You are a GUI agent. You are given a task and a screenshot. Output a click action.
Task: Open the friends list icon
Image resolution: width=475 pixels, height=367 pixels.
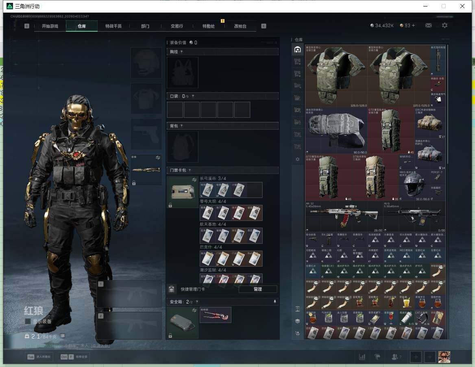394,357
